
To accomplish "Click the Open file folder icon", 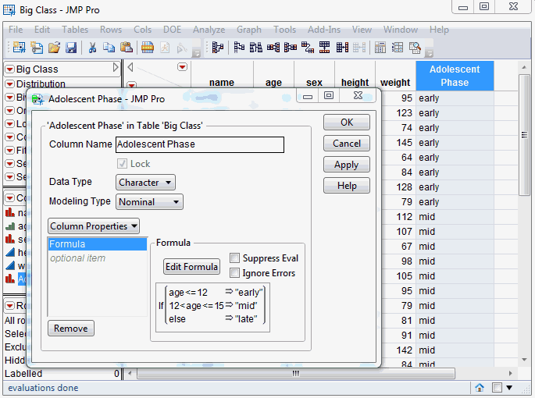I will (54, 48).
